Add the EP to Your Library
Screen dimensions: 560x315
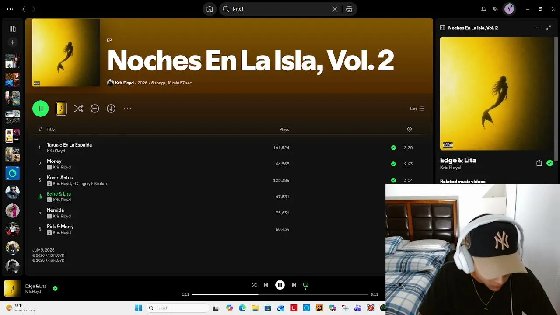coord(94,108)
